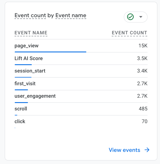Screen dimensions: 160x164
Task: Click the 3.5K count value
Action: coord(142,58)
